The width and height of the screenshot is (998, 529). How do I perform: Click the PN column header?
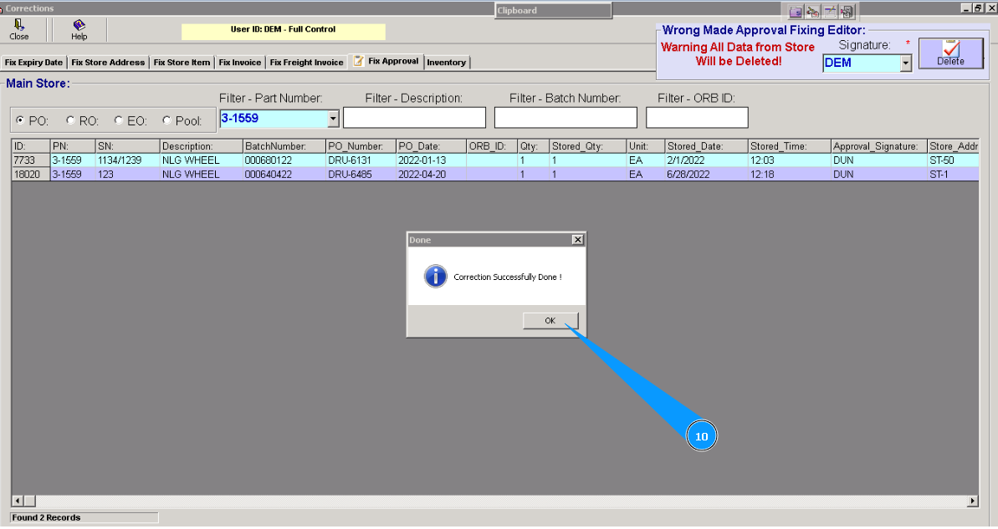point(73,146)
